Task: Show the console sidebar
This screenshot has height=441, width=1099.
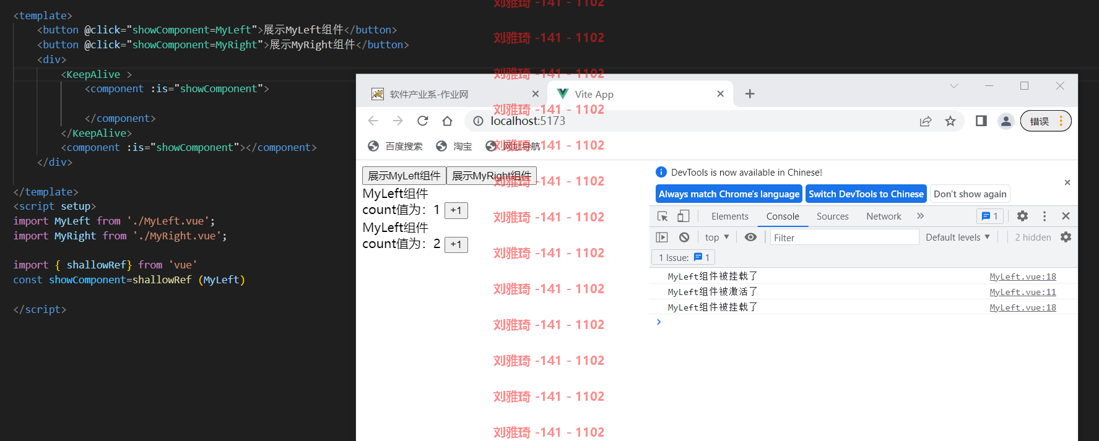Action: tap(662, 237)
